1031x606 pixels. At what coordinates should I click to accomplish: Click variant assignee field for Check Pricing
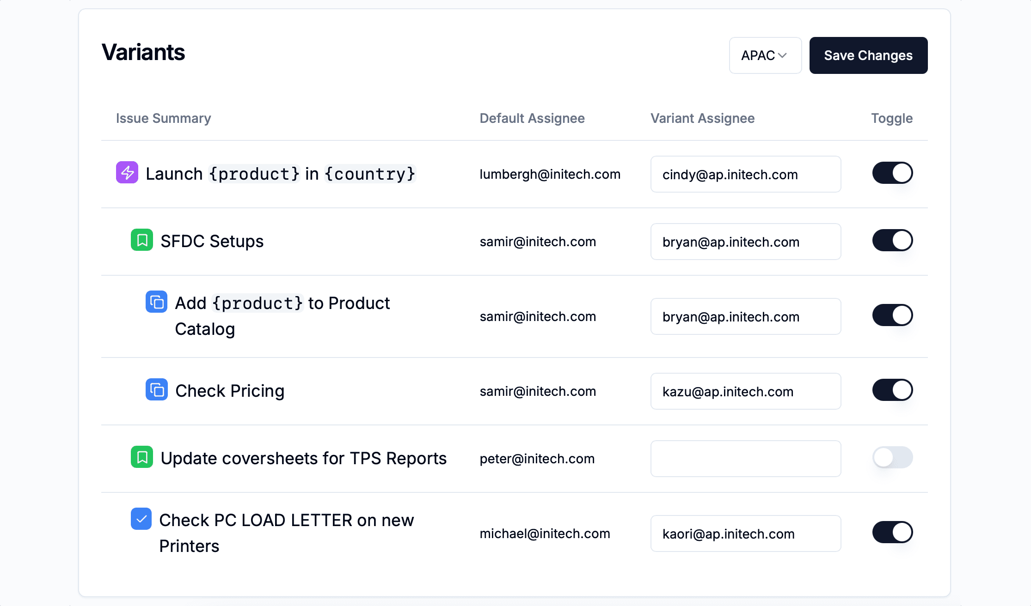pyautogui.click(x=746, y=391)
